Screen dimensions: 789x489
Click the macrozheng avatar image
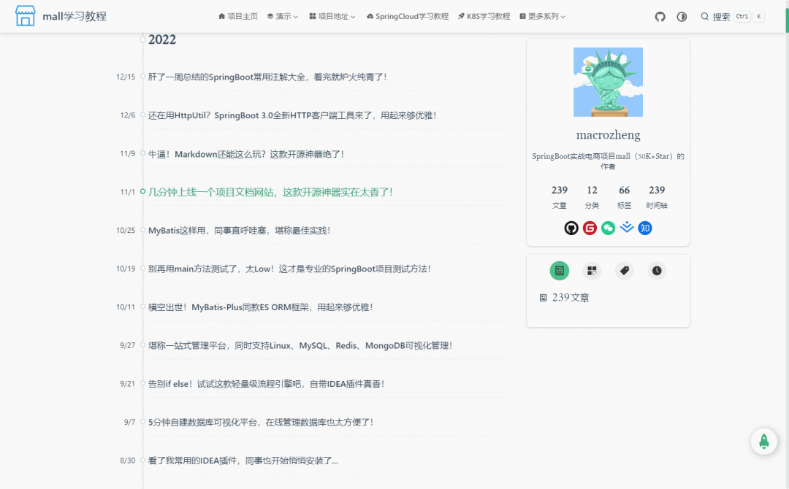(x=608, y=82)
